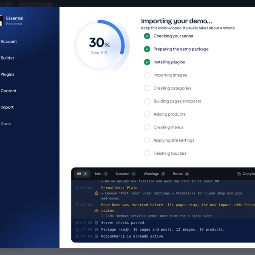
Task: Click green checkmark for Installing plugins
Action: (x=147, y=62)
